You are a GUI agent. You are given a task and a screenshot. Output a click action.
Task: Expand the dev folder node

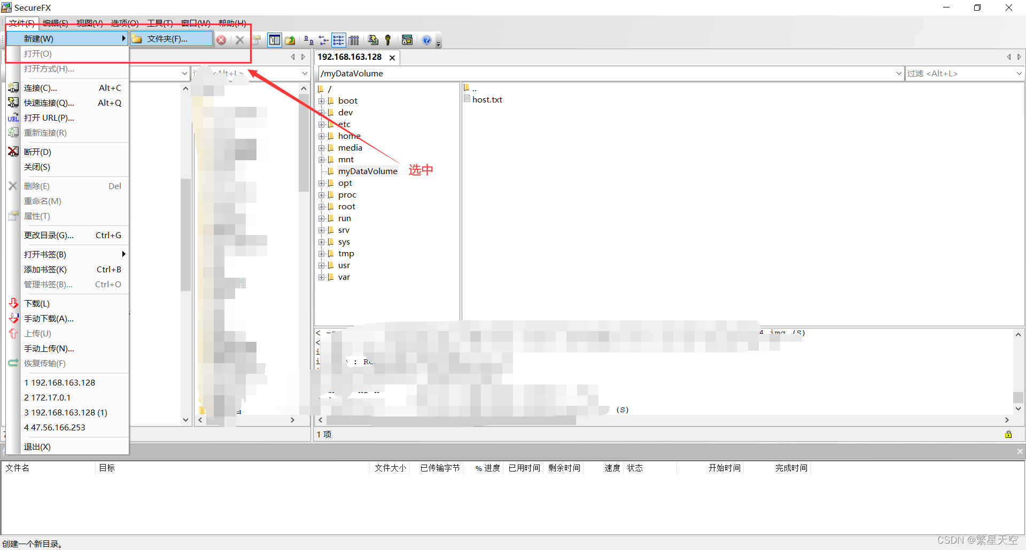coord(322,113)
